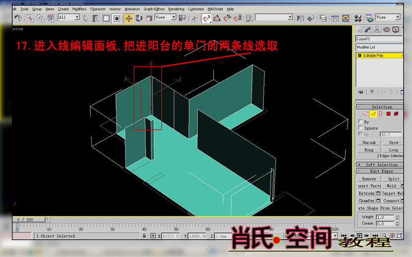Viewport: 412px width, 257px height.
Task: Open the Create command panel tab
Action: click(358, 30)
